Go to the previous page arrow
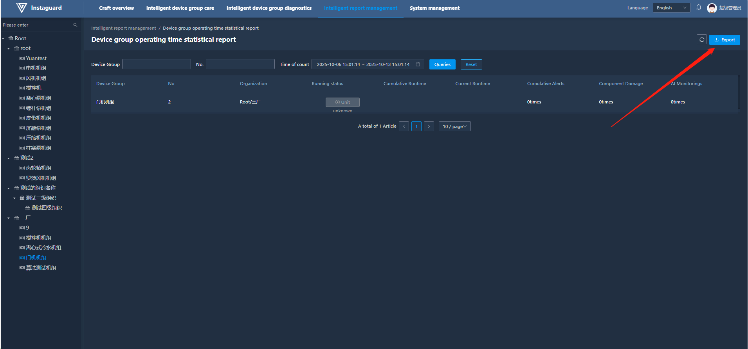Image resolution: width=748 pixels, height=349 pixels. pos(404,126)
